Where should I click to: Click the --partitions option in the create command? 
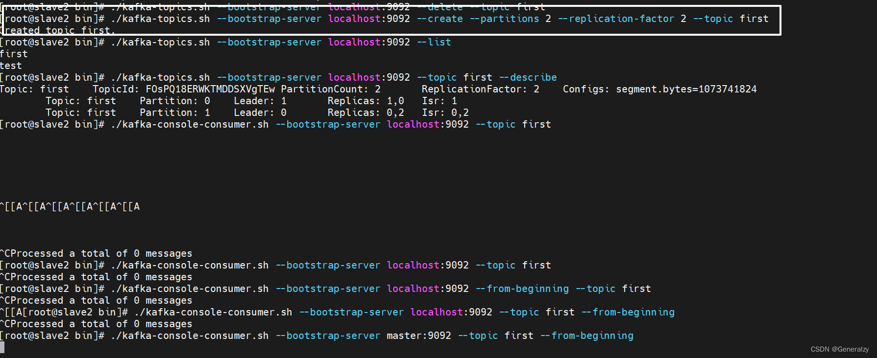tap(504, 19)
